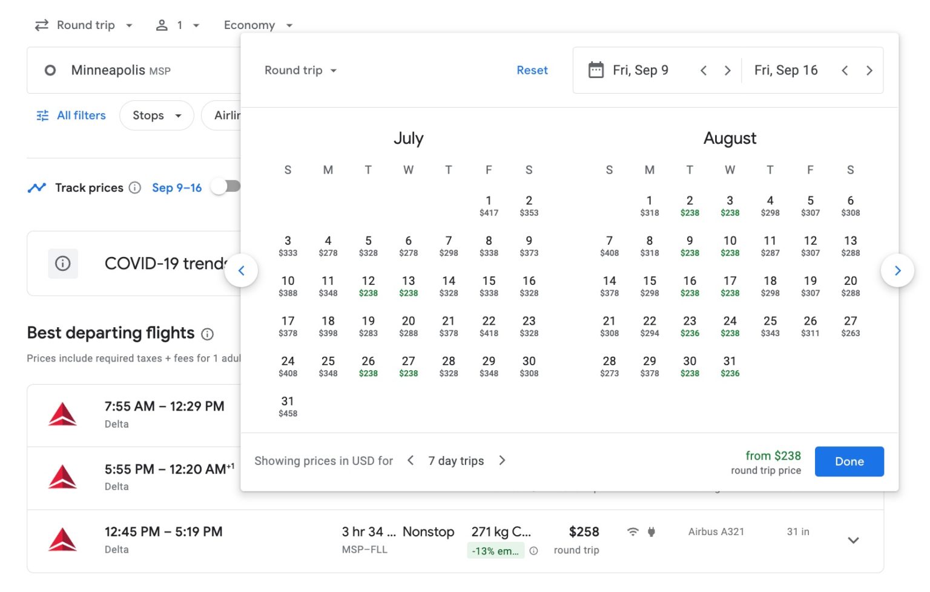
Task: Enable the Track prices toggle
Action: (226, 187)
